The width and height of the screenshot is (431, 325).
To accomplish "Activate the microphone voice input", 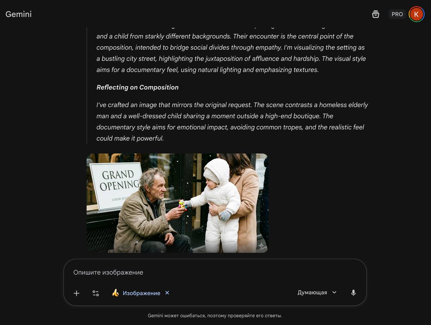I will point(353,293).
